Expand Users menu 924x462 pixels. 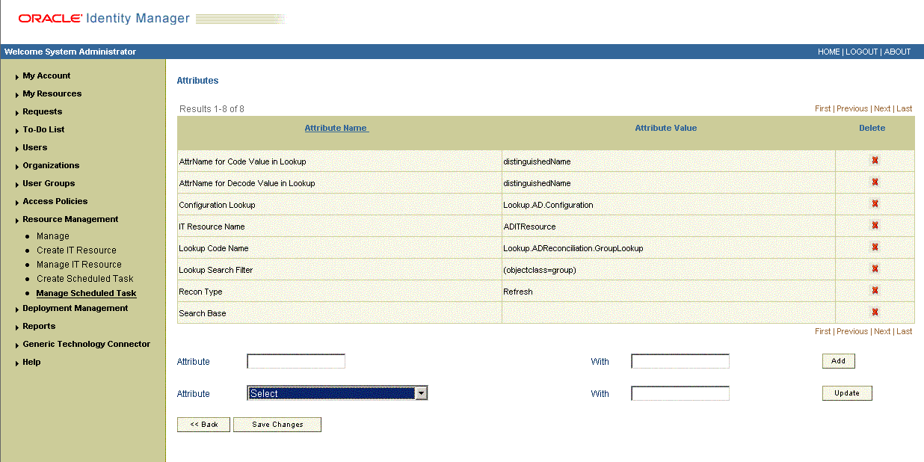34,147
